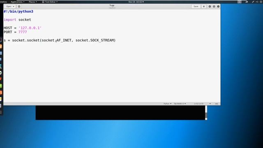This screenshot has height=148, width=263.
Task: Open the network status icon in top bar
Action: click(x=247, y=2)
